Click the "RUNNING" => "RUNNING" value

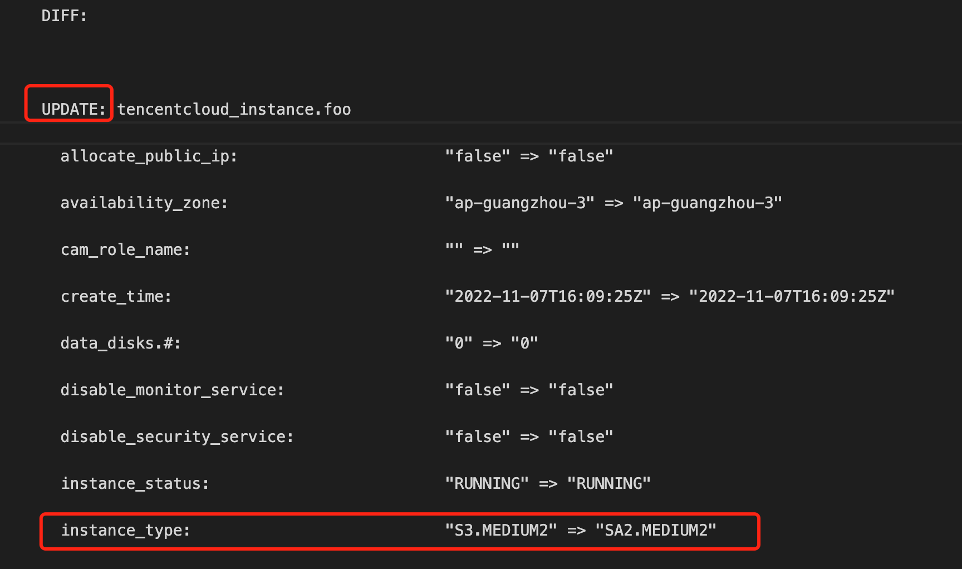[548, 483]
